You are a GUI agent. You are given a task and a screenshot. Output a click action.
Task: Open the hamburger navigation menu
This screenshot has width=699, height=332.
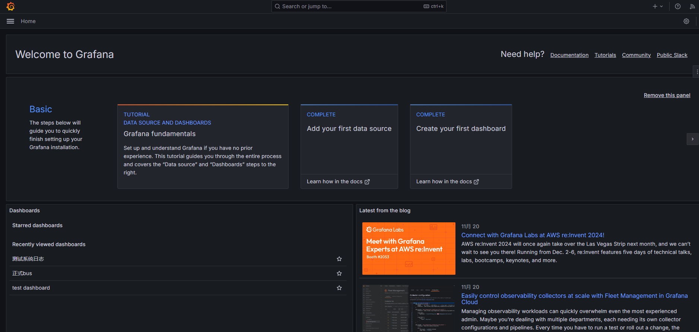[x=10, y=21]
